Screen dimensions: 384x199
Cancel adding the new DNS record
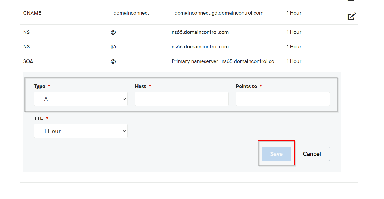312,154
